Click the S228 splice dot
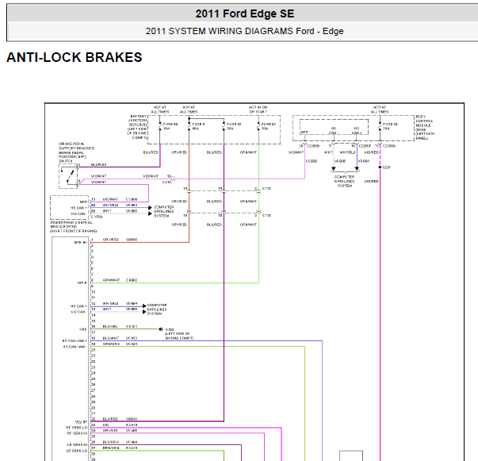This screenshot has width=478, height=461. pyautogui.click(x=380, y=167)
